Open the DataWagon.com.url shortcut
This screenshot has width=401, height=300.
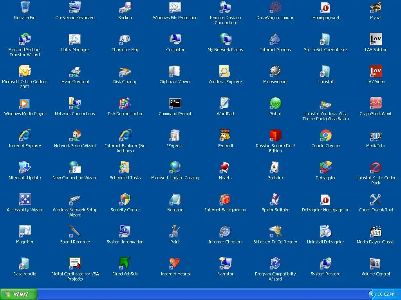pyautogui.click(x=275, y=7)
